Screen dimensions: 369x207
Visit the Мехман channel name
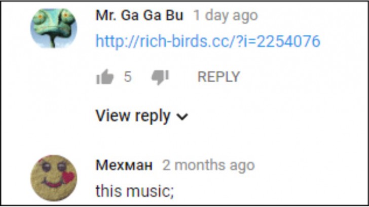124,165
